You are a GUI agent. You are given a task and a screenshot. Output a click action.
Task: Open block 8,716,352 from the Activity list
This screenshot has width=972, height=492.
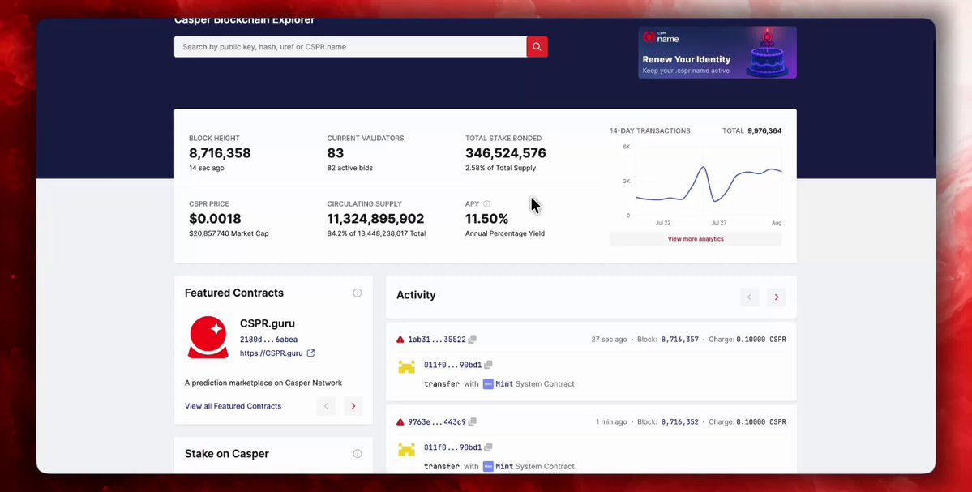point(679,422)
